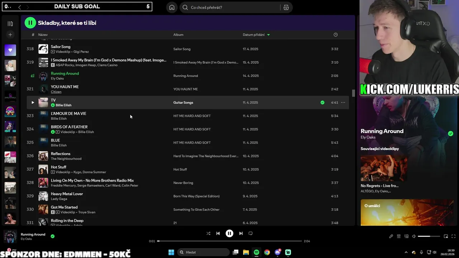The width and height of the screenshot is (459, 258).
Task: Open Your Library sidebar icon
Action: (10, 24)
